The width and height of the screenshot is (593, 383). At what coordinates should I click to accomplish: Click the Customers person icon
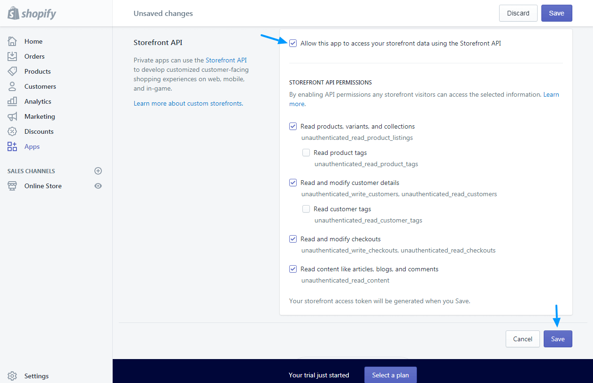tap(12, 86)
